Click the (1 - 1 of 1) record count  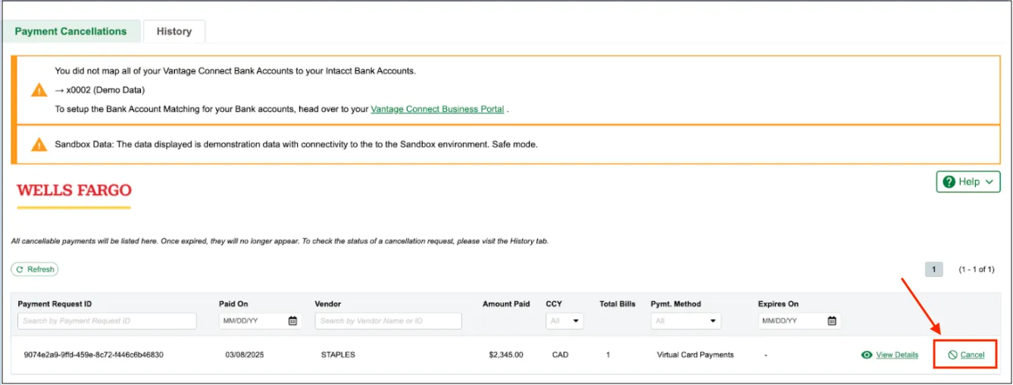click(976, 269)
